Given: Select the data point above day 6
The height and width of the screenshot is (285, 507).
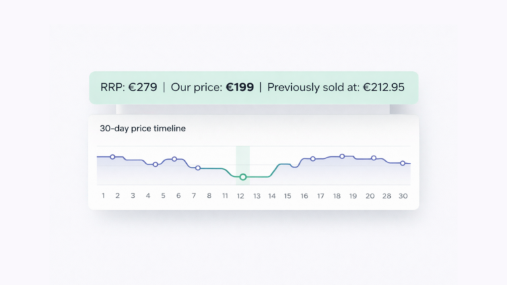Looking at the screenshot, I should [174, 159].
